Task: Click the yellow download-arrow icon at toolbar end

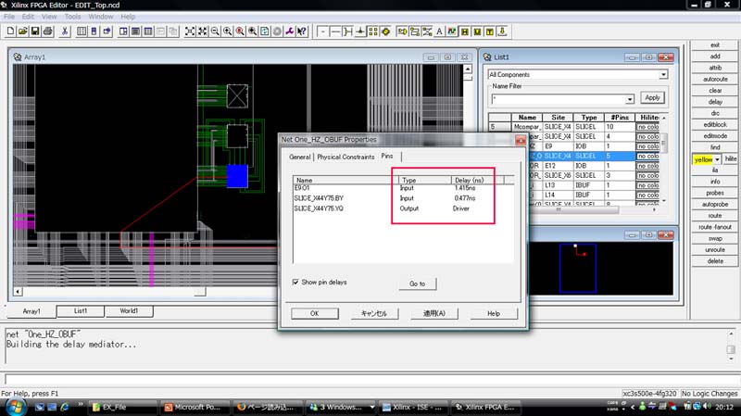Action: [502, 32]
